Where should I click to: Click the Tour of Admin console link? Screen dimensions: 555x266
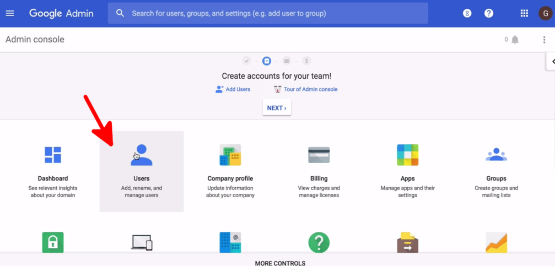(x=310, y=89)
